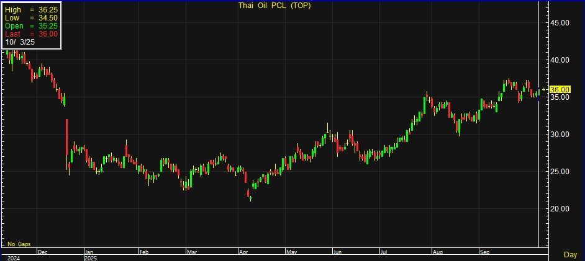Select the green Open value in data box
The image size is (585, 261).
pos(48,26)
